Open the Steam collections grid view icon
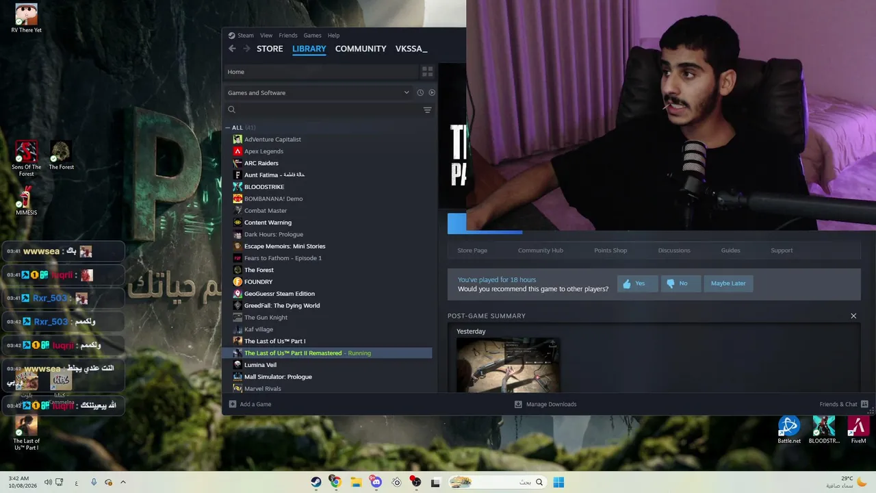 point(427,71)
